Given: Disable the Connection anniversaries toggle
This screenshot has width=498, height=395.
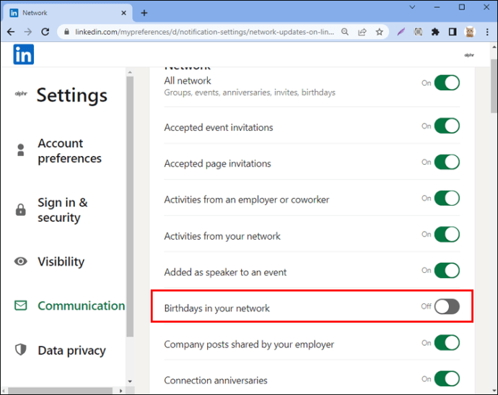Looking at the screenshot, I should 447,379.
